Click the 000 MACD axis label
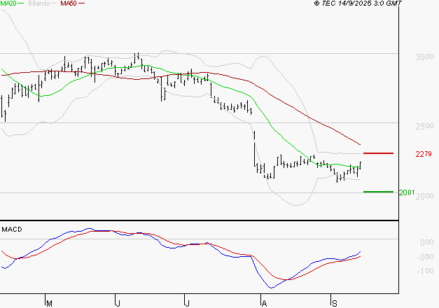This screenshot has width=439, height=308. [x=427, y=242]
